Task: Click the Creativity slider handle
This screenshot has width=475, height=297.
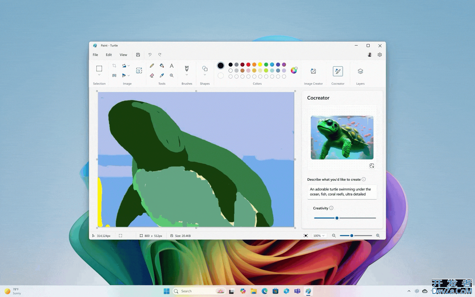Action: tap(337, 218)
